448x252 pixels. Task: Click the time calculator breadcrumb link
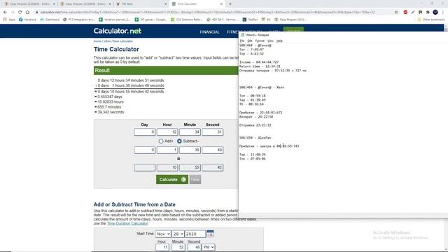pos(123,41)
